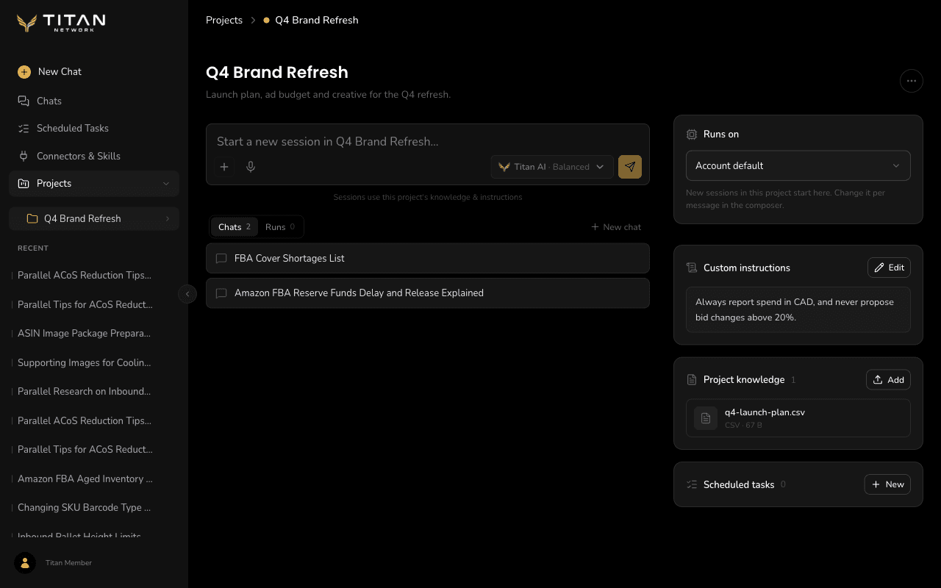Open the Titan AI Balanced model dropdown
Image resolution: width=941 pixels, height=588 pixels.
click(x=552, y=167)
